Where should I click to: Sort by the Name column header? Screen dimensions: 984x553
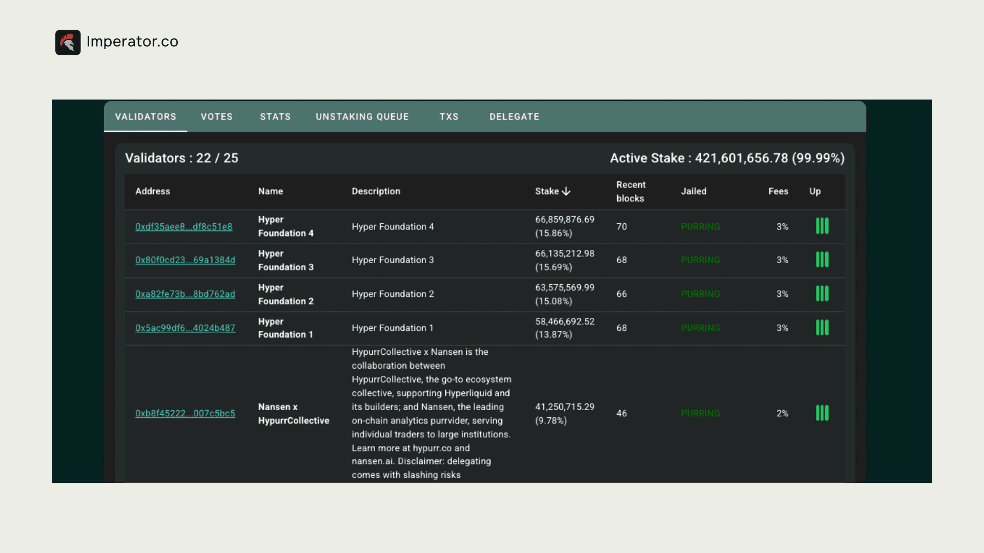pyautogui.click(x=271, y=192)
